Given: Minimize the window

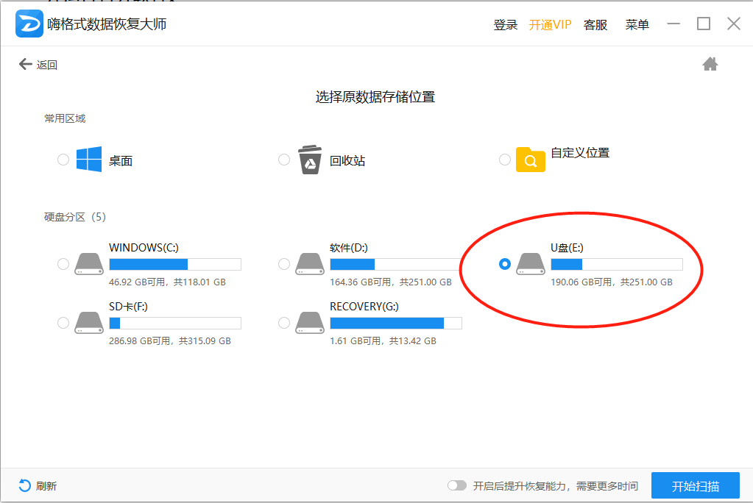Looking at the screenshot, I should (x=674, y=24).
